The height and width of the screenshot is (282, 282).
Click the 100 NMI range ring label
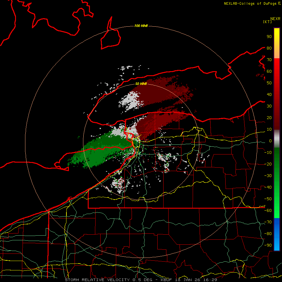click(141, 26)
